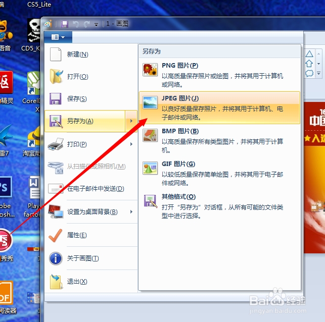Click the Redo arrow in quick access toolbar

tap(86, 24)
